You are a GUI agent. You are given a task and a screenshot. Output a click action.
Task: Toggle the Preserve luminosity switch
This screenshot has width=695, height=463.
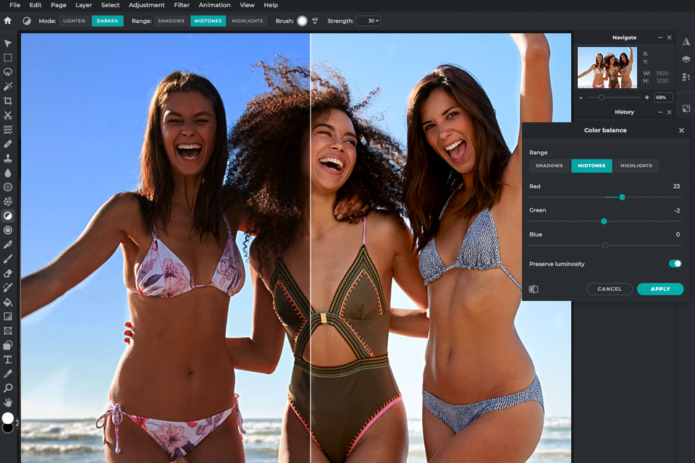675,263
